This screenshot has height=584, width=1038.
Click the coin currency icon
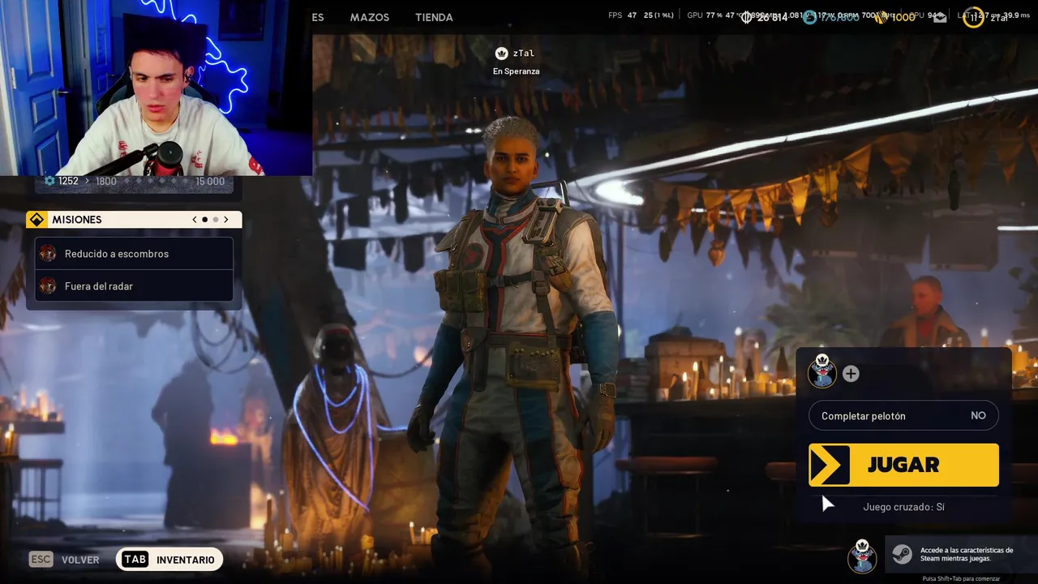click(x=747, y=18)
